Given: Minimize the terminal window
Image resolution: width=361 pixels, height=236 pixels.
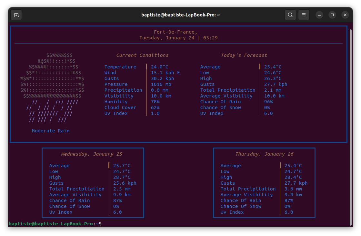Looking at the screenshot, I should coord(319,15).
